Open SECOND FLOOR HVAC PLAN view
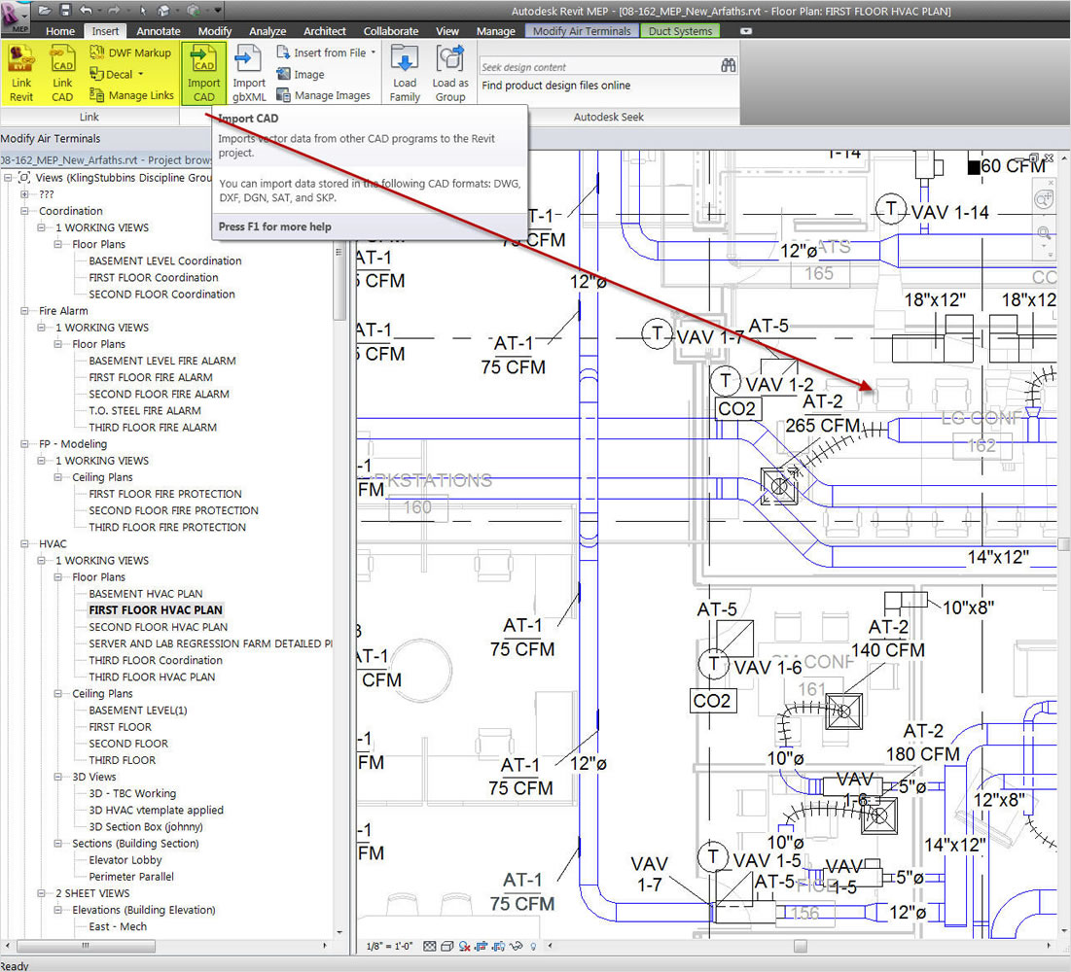The width and height of the screenshot is (1071, 972). [158, 627]
